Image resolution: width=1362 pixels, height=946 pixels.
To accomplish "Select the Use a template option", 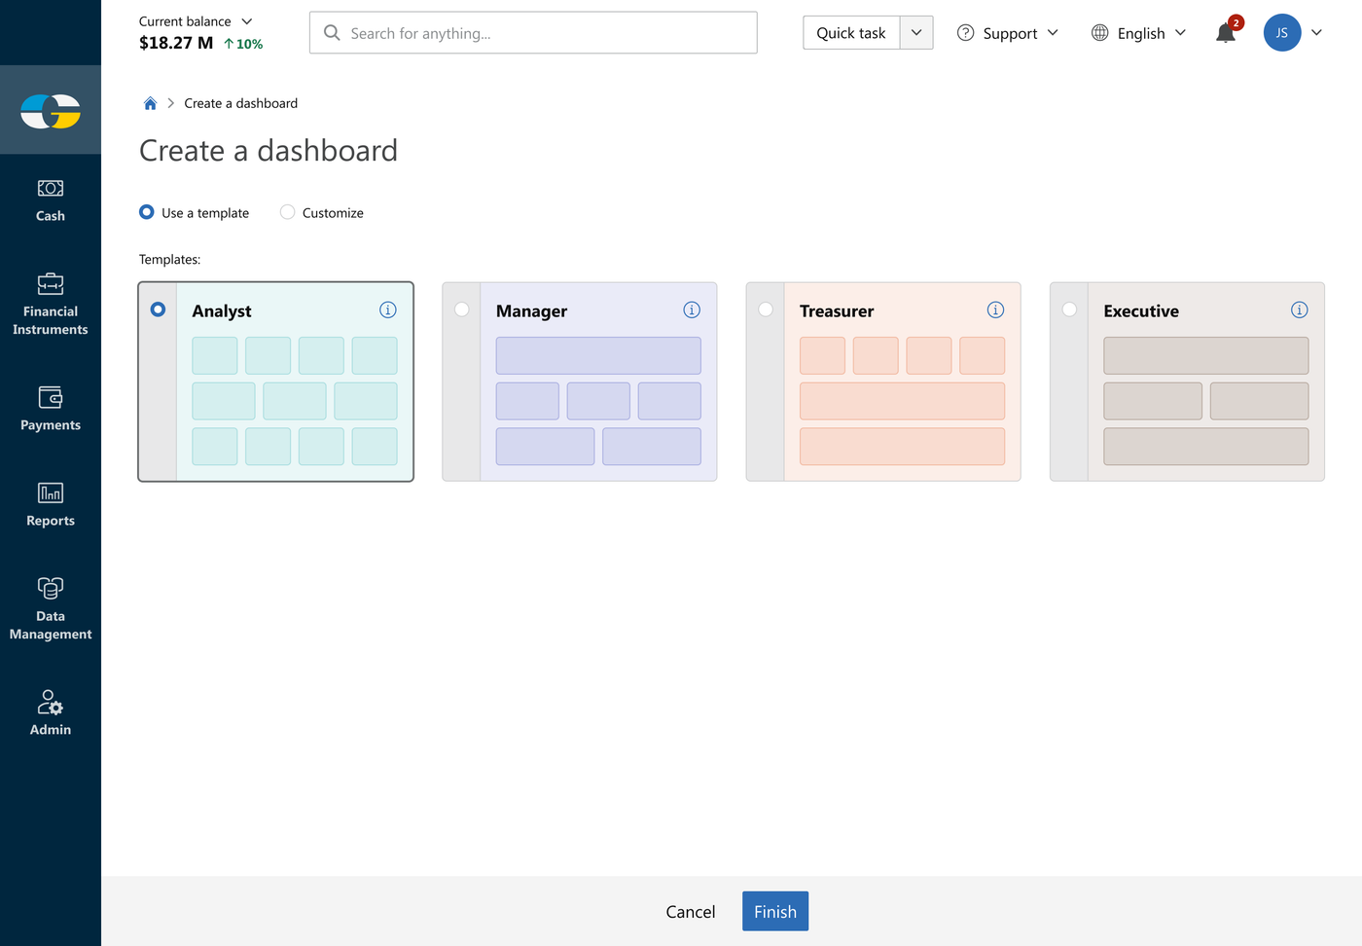I will (x=147, y=212).
